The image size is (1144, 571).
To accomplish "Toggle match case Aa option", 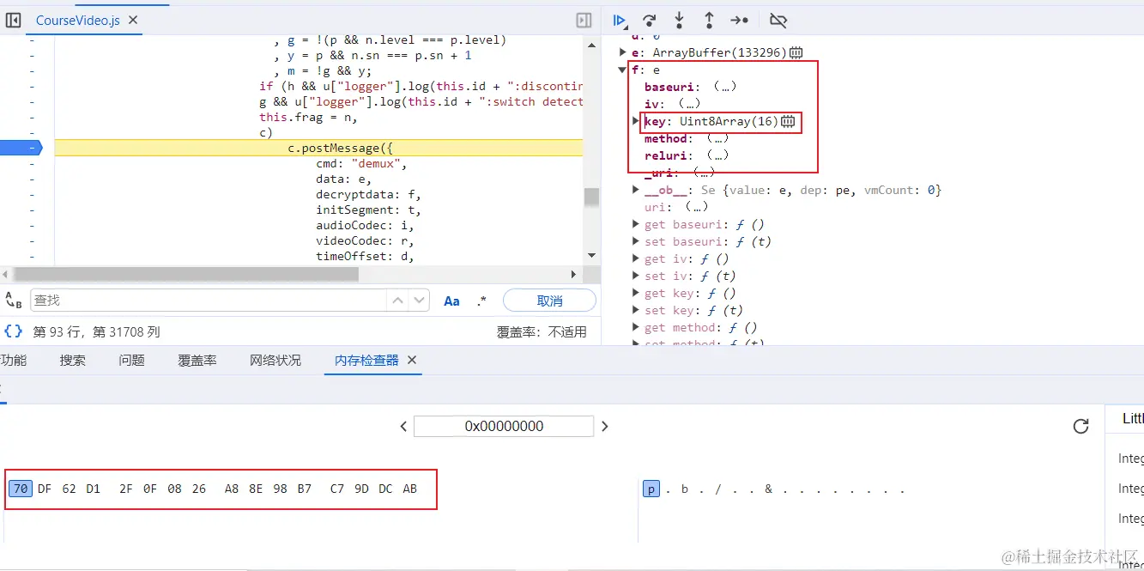I will (451, 301).
